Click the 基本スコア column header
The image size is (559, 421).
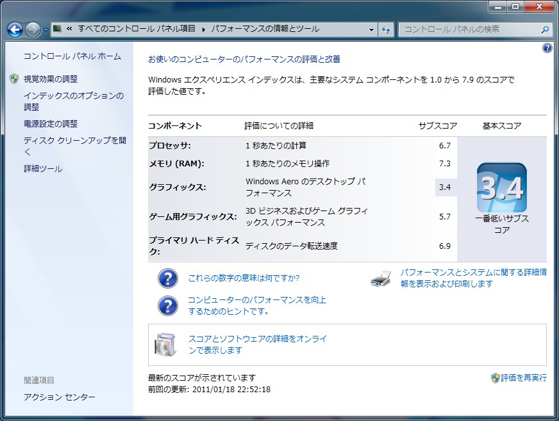(x=501, y=125)
